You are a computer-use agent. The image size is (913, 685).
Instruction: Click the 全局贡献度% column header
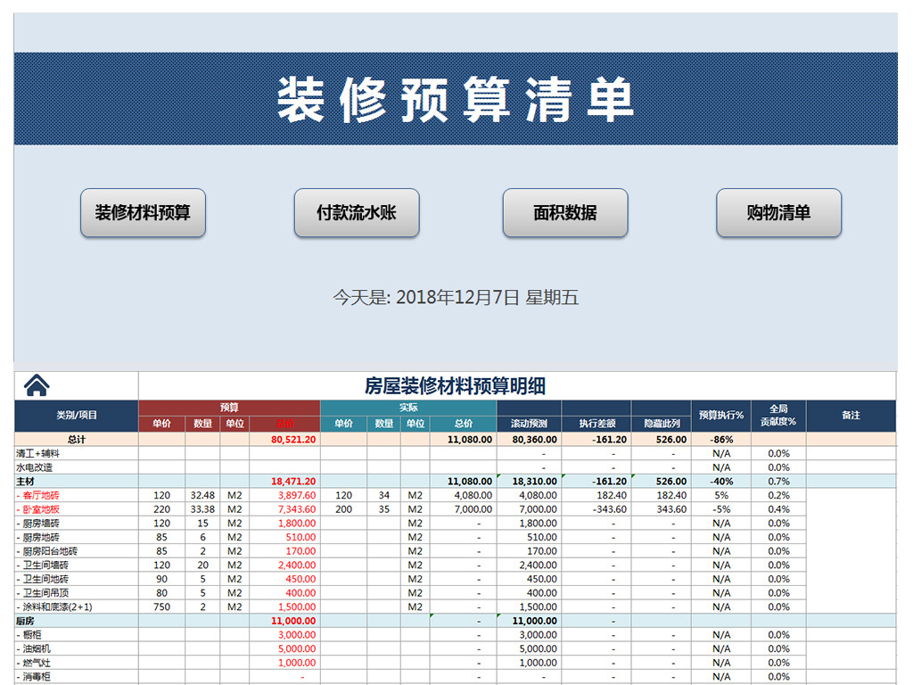tap(778, 416)
